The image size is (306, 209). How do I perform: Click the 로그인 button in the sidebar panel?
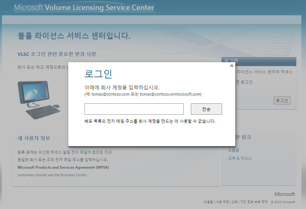point(282,101)
